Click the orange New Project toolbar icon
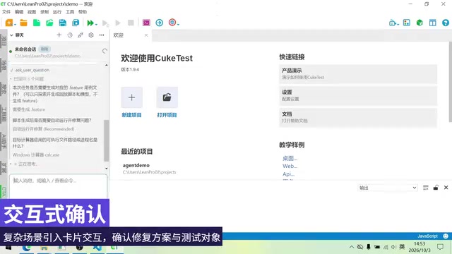This screenshot has height=254, width=452. (x=8, y=23)
